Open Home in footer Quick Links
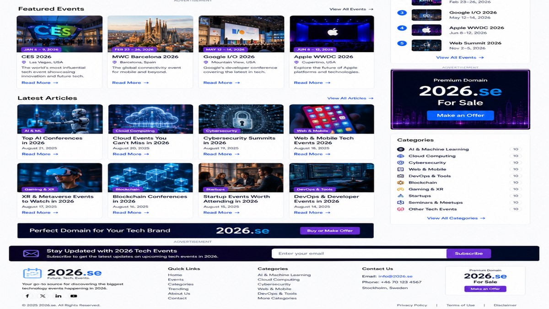Image resolution: width=549 pixels, height=309 pixels. [175, 275]
